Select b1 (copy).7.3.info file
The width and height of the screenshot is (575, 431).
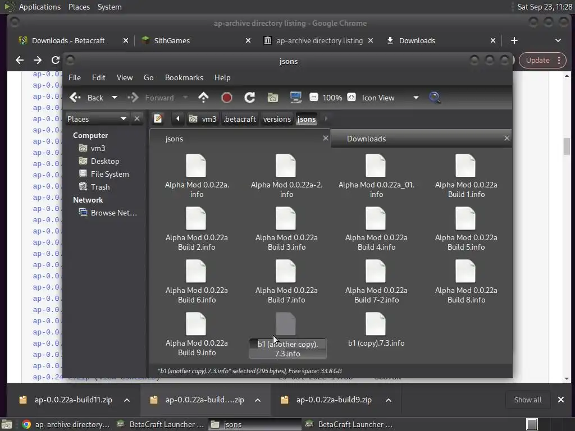click(376, 330)
